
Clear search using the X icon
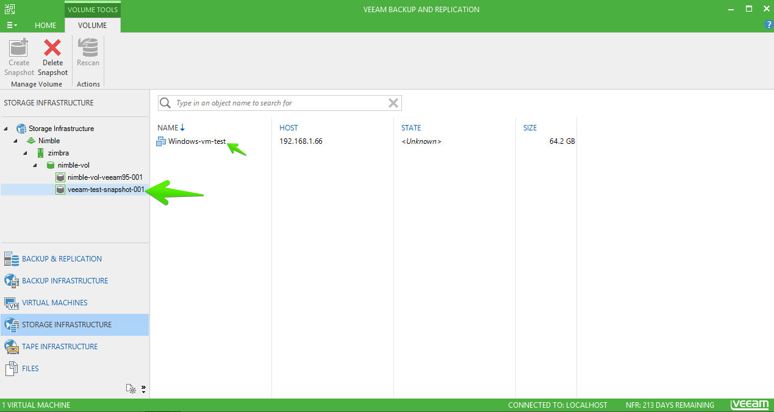point(393,103)
